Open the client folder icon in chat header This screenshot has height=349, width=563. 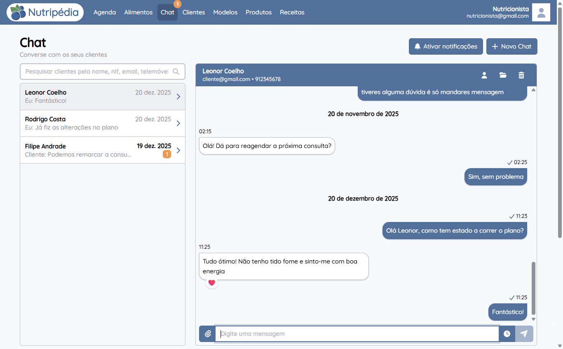[x=503, y=75]
